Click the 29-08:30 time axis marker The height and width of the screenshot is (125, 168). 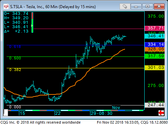click(102, 113)
